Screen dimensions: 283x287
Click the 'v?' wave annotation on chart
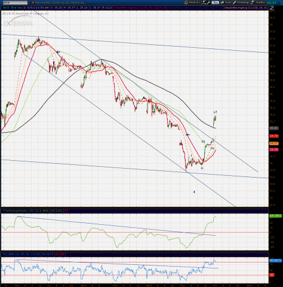215,112
